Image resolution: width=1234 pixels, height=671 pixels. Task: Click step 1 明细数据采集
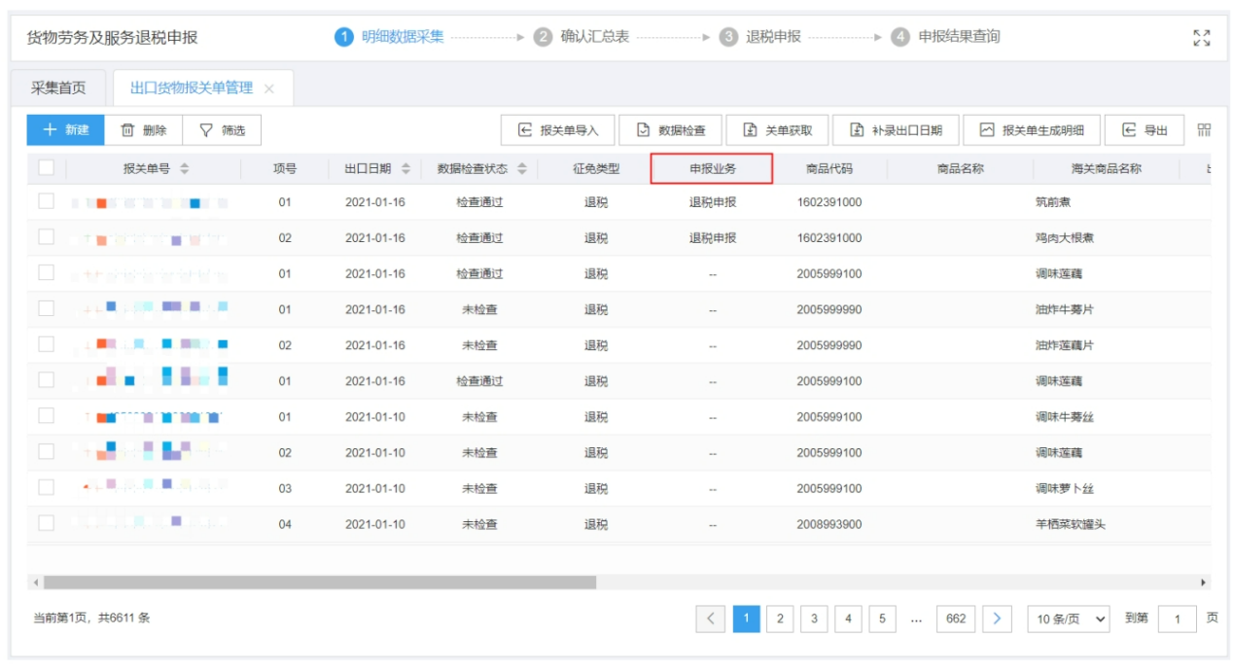pyautogui.click(x=389, y=37)
